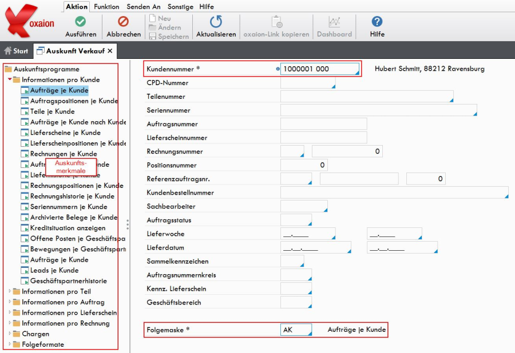The image size is (515, 353).
Task: Open Leads je Kunde
Action: point(50,270)
